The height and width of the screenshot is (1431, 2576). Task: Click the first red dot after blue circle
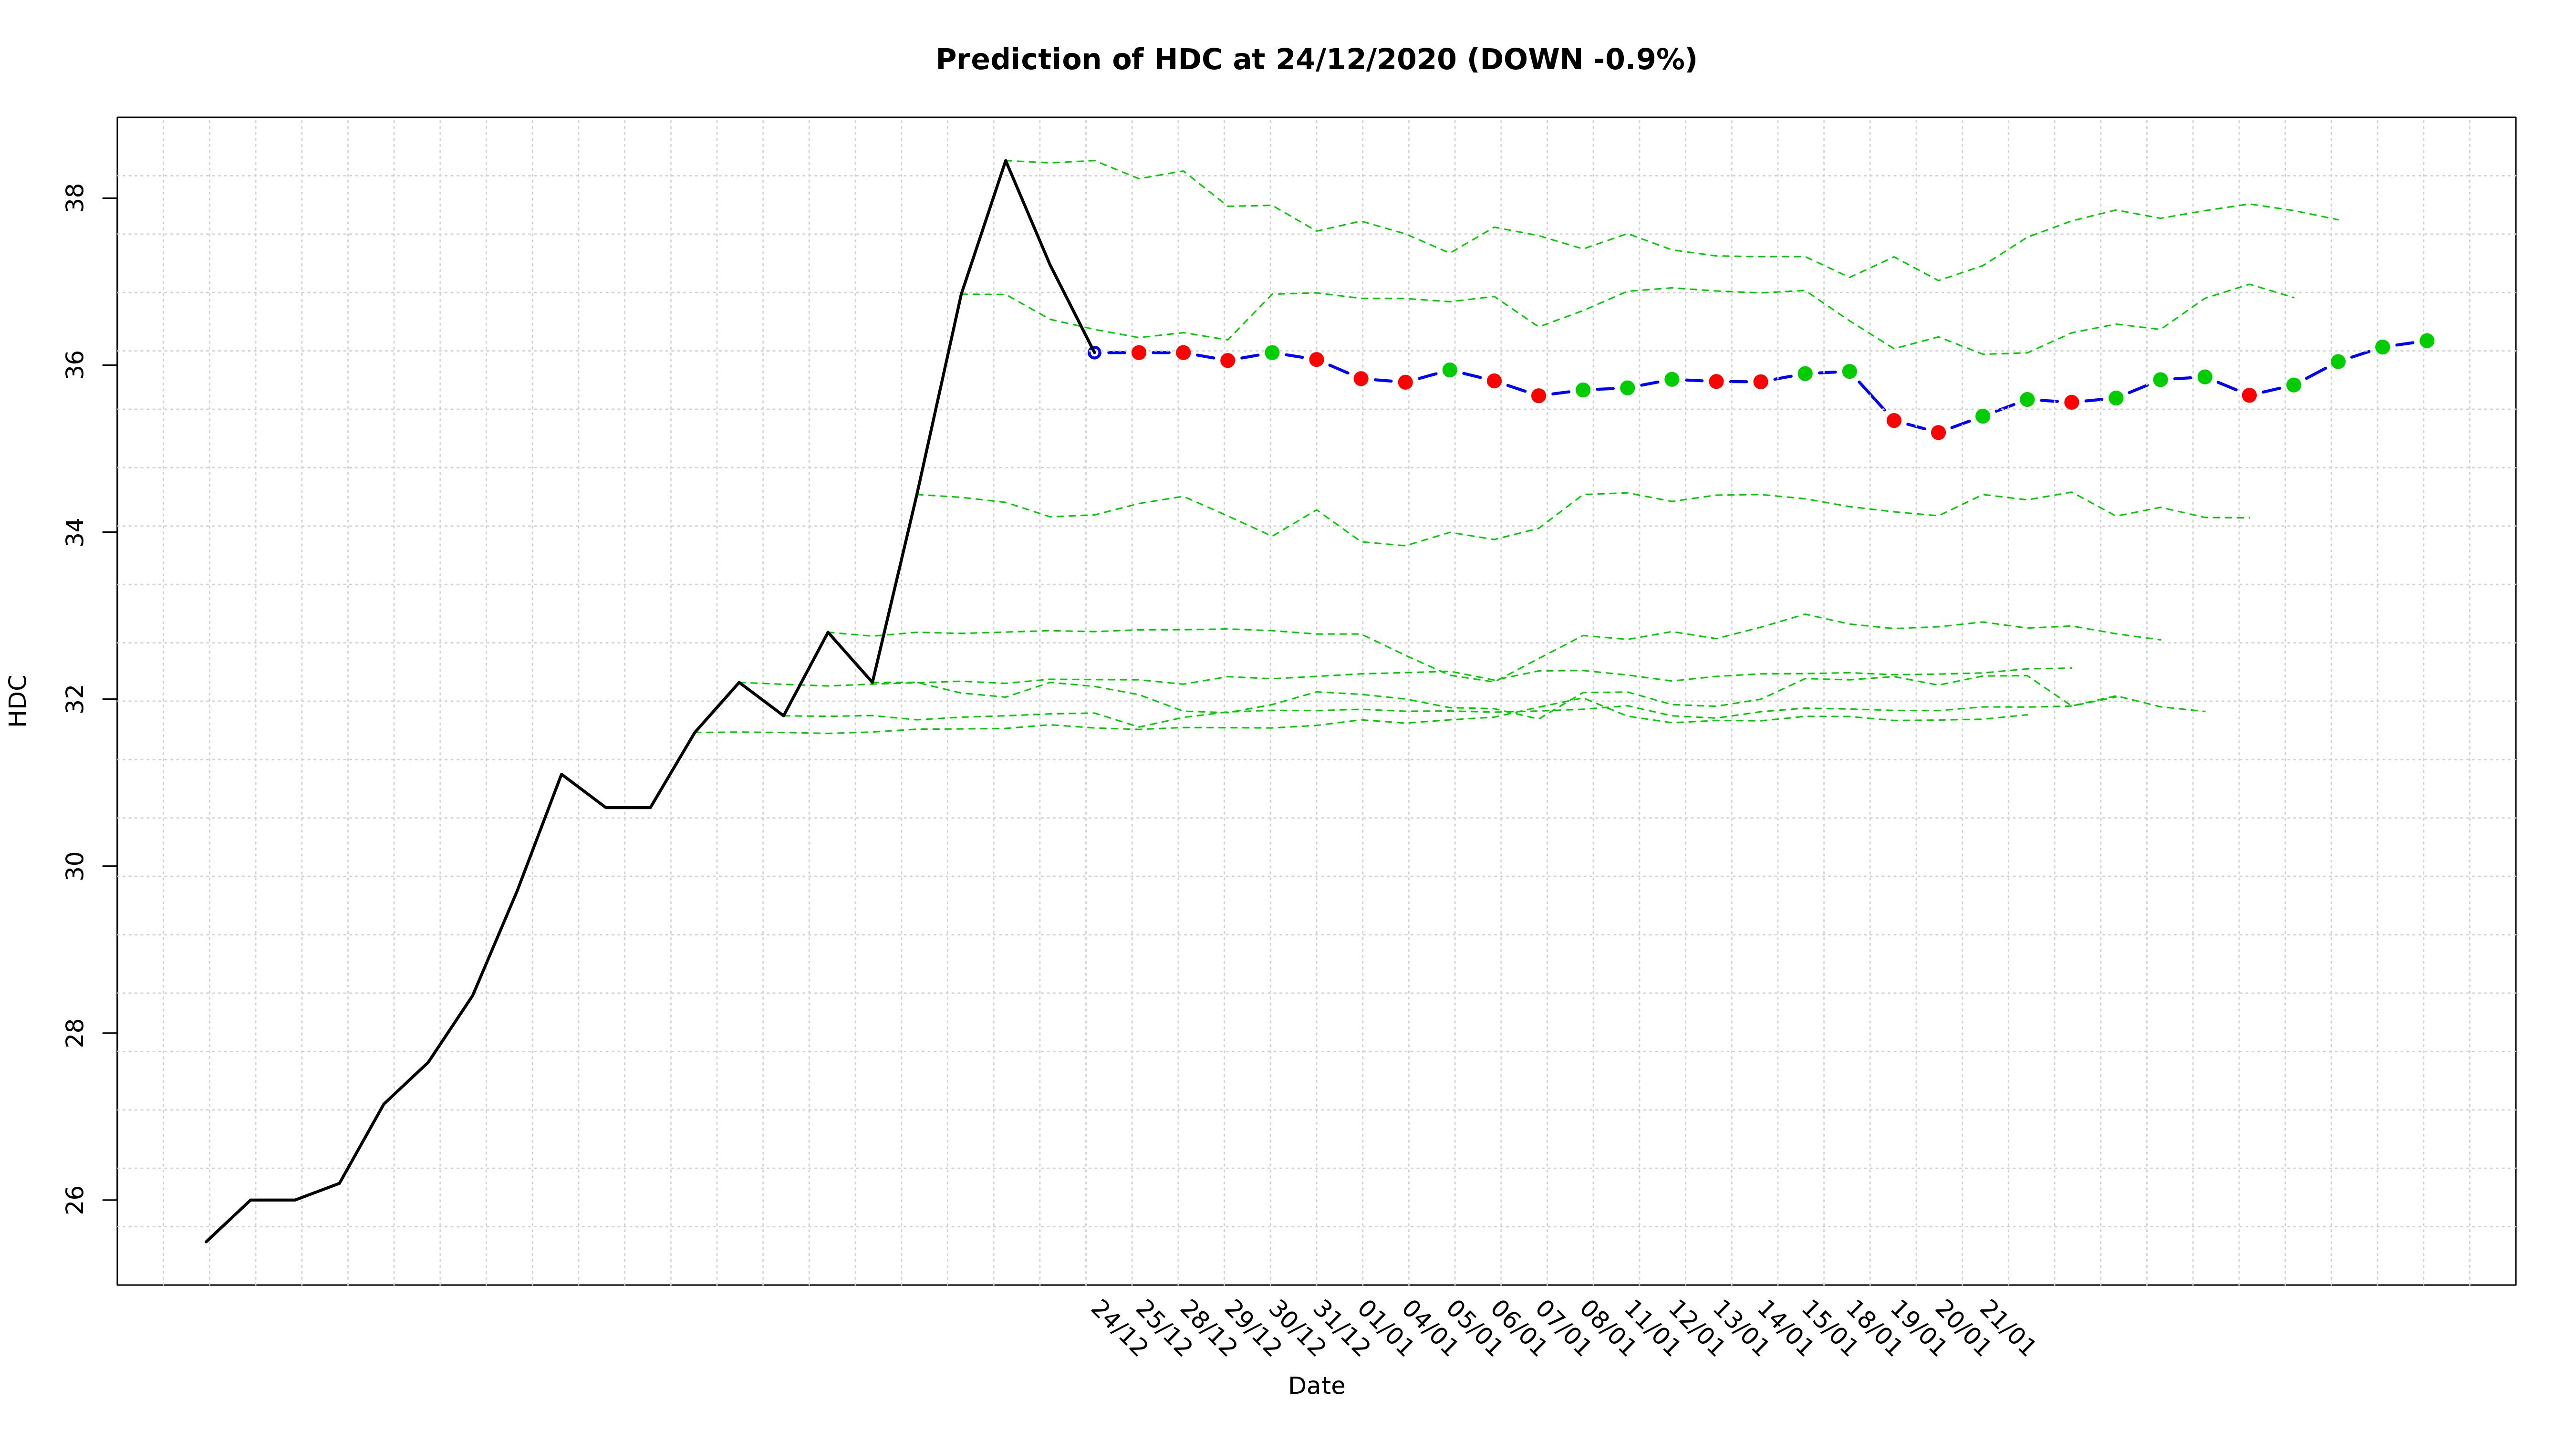[1138, 352]
